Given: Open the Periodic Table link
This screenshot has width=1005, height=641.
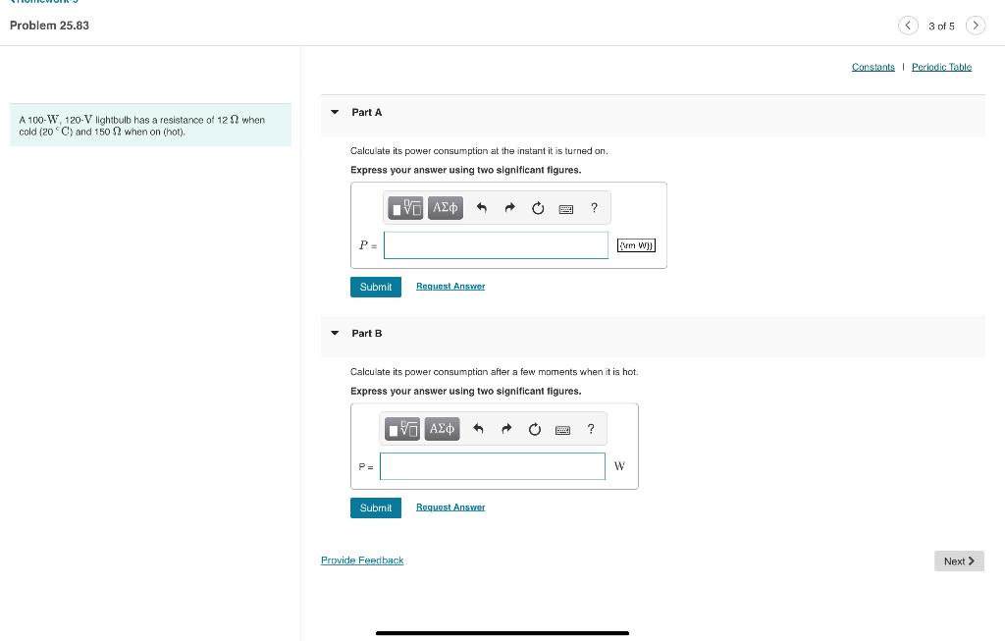Looking at the screenshot, I should tap(941, 67).
